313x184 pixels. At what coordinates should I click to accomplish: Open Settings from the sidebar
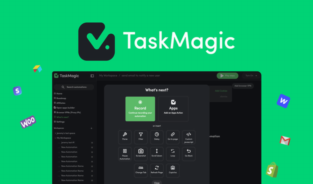59,121
